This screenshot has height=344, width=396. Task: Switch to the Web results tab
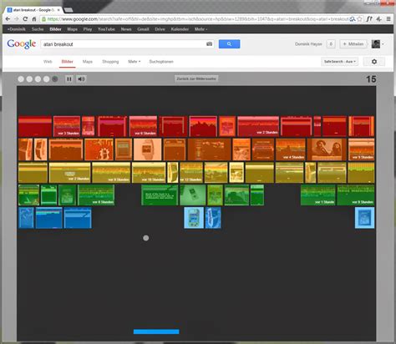point(48,62)
